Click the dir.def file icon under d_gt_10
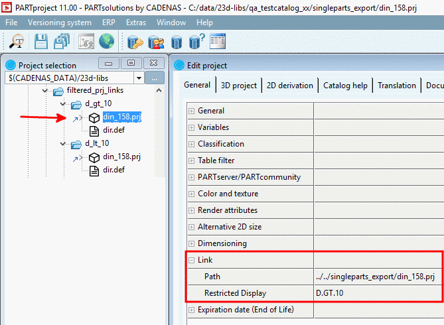 point(94,131)
